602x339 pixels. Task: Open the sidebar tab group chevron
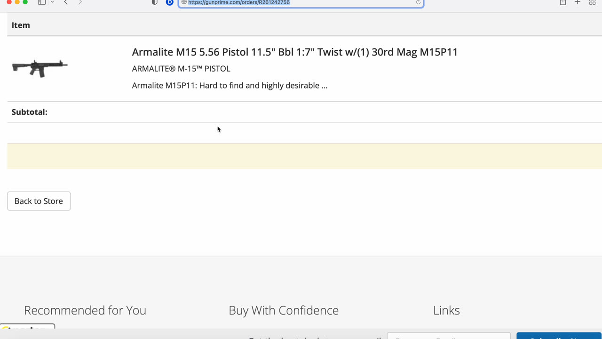(52, 2)
